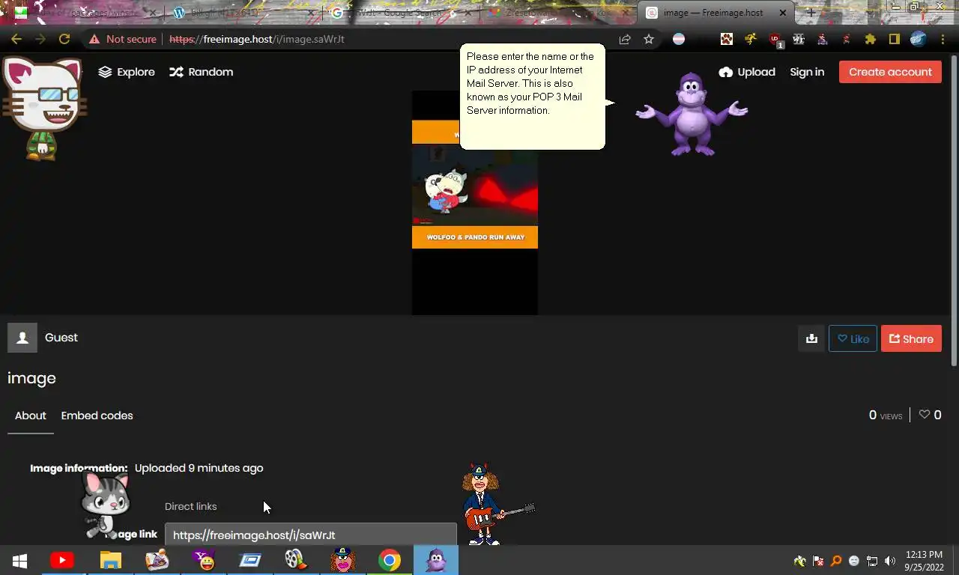Click the 'Direct links' label

pyautogui.click(x=191, y=507)
